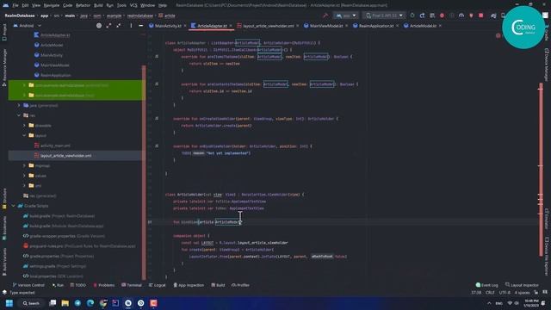The width and height of the screenshot is (551, 310).
Task: Collapse the layout folder
Action: 24,135
